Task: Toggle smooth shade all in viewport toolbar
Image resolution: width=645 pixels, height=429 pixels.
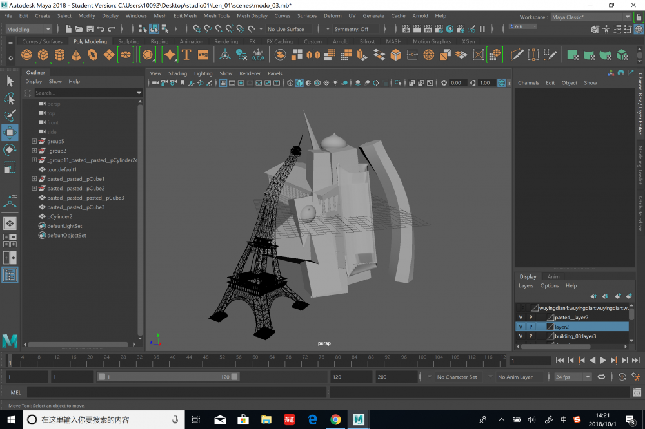Action: click(299, 83)
